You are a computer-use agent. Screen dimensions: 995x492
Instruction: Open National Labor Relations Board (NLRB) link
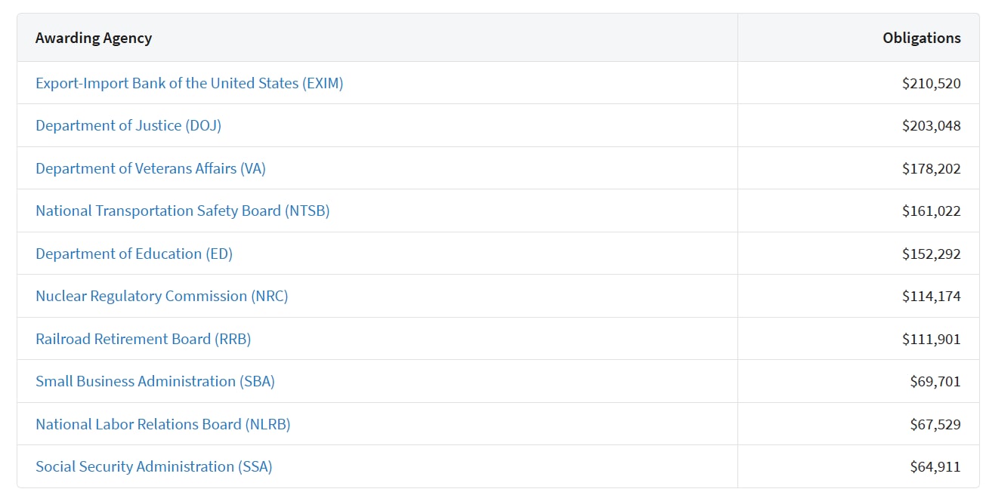click(162, 424)
